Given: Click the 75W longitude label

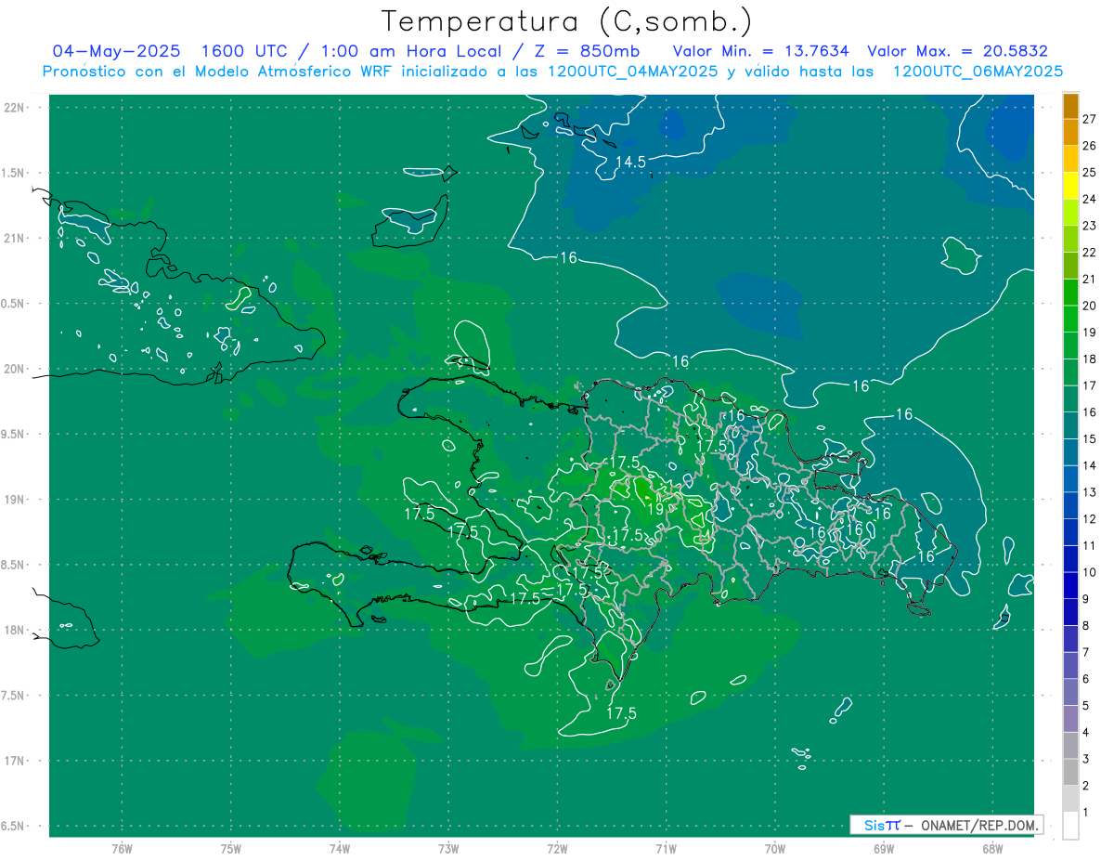Looking at the screenshot, I should (x=230, y=849).
